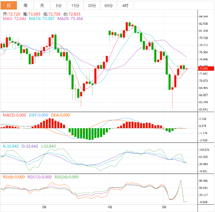This screenshot has width=215, height=212.
Task: Click the 5月 marker on time axis
Action: click(x=164, y=207)
